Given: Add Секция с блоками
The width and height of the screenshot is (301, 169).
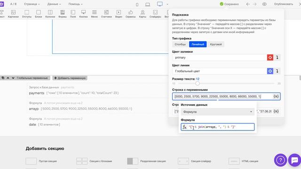Looking at the screenshot, I should tap(94, 161).
